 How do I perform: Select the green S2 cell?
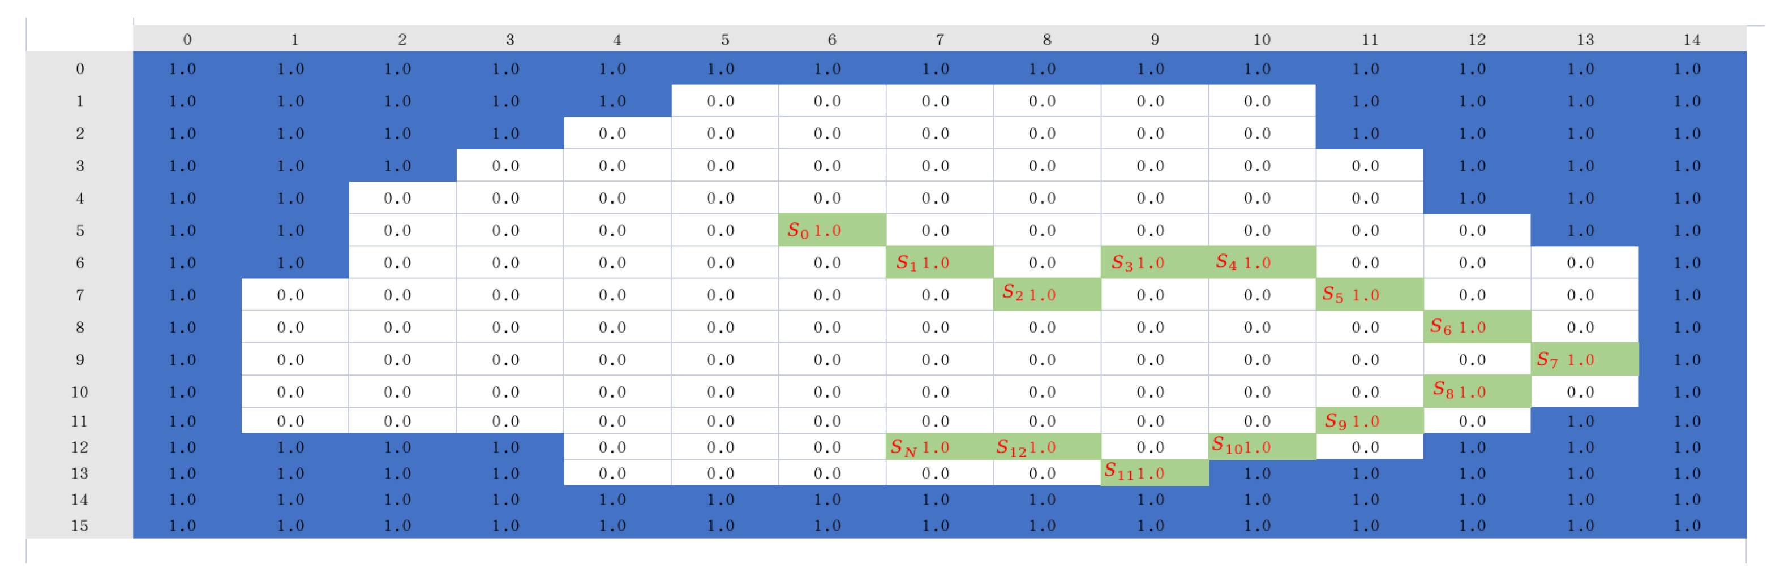point(1046,294)
